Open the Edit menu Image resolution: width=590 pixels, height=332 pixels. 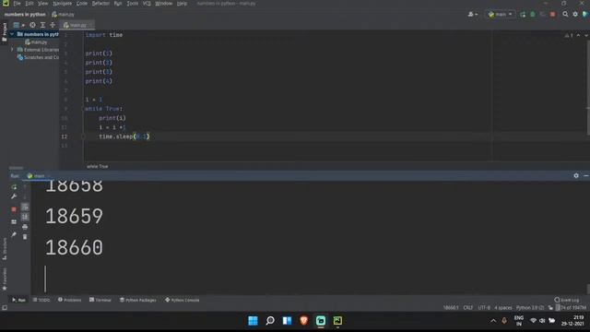[29, 4]
